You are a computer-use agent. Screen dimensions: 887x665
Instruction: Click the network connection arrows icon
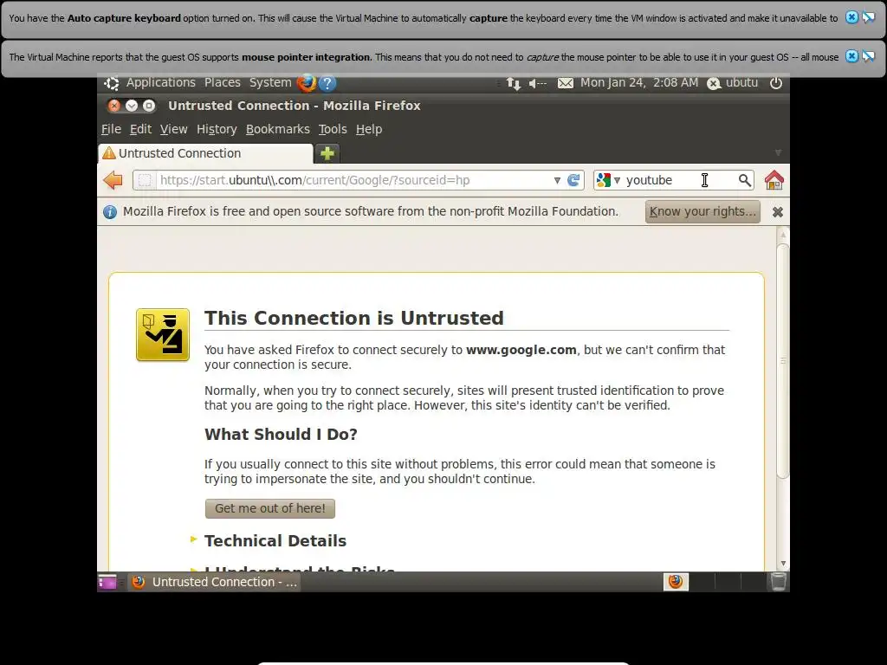513,84
